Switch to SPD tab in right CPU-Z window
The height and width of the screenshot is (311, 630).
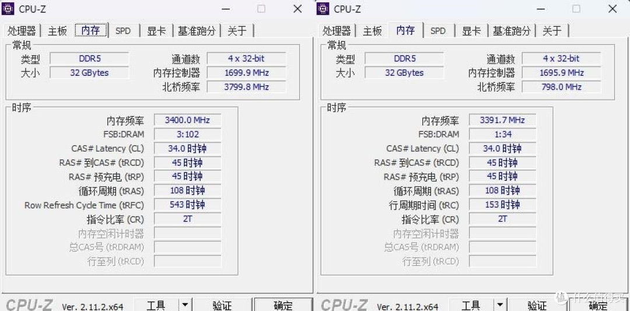pos(438,31)
